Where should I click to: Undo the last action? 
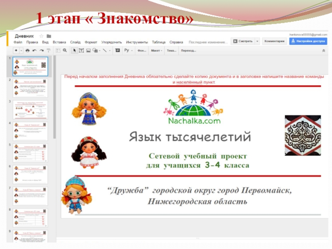pos(34,50)
